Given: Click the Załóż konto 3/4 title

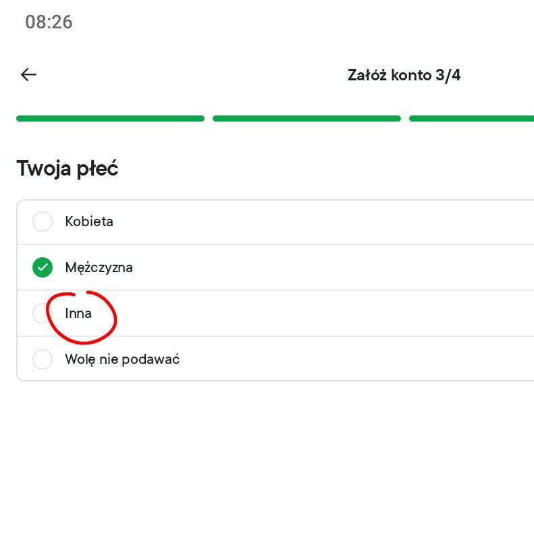Looking at the screenshot, I should [404, 75].
